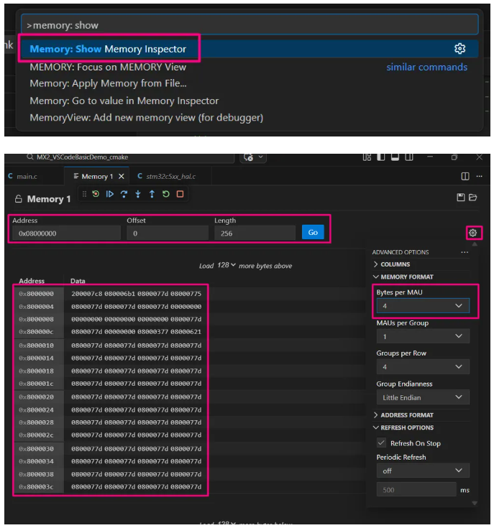Close the Memory 1 tab
Image resolution: width=494 pixels, height=528 pixels.
point(122,176)
